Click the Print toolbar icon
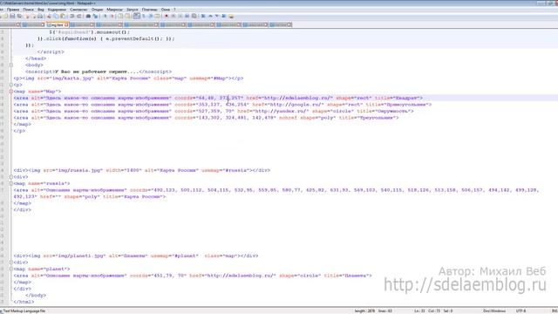Image resolution: width=558 pixels, height=314 pixels. coord(41,16)
